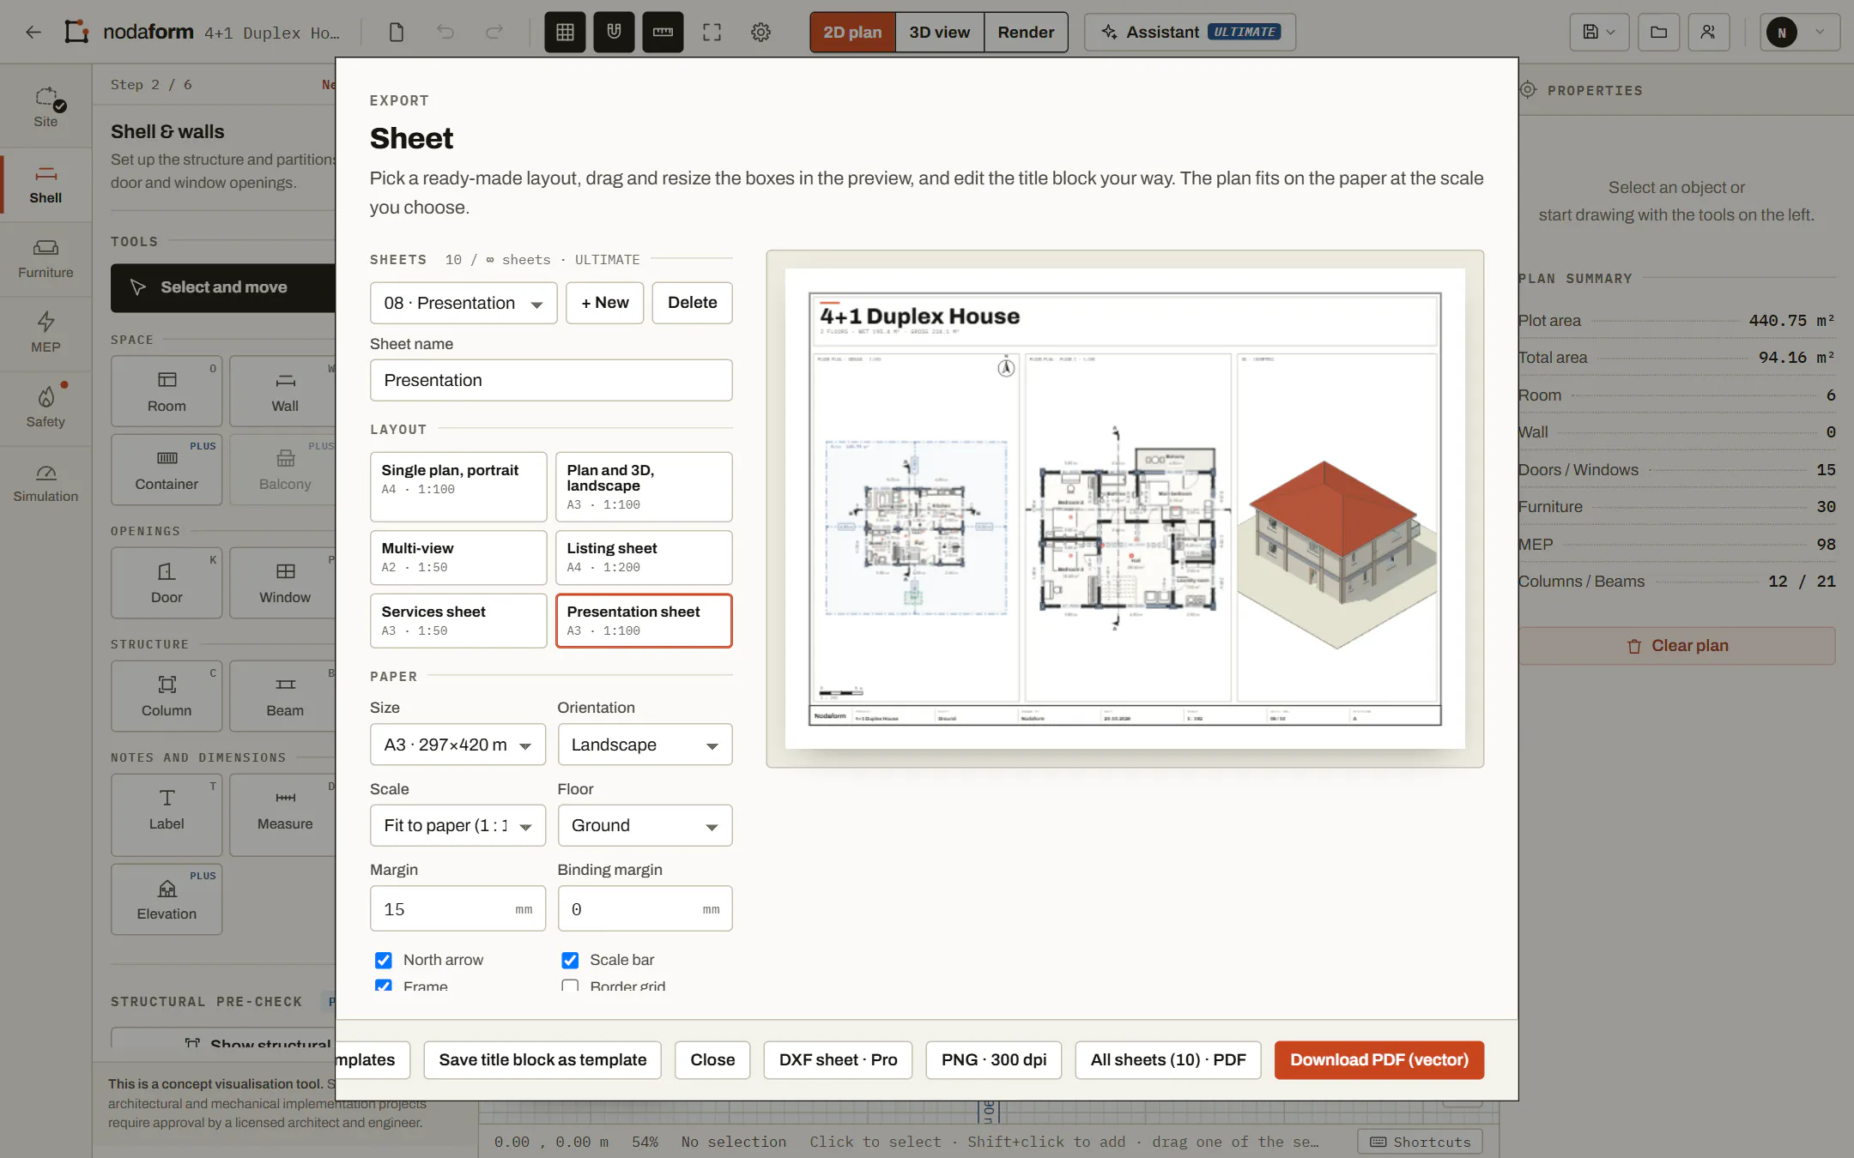The height and width of the screenshot is (1158, 1854).
Task: Uncheck the North arrow checkbox
Action: coord(384,960)
